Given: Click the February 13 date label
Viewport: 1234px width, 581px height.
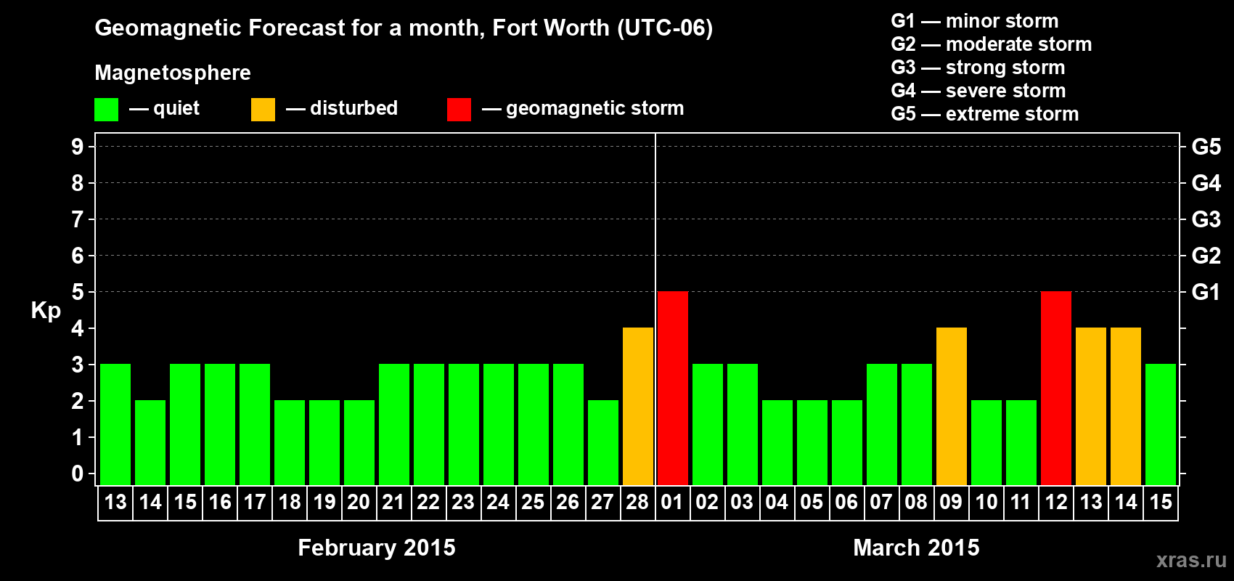Looking at the screenshot, I should (115, 503).
